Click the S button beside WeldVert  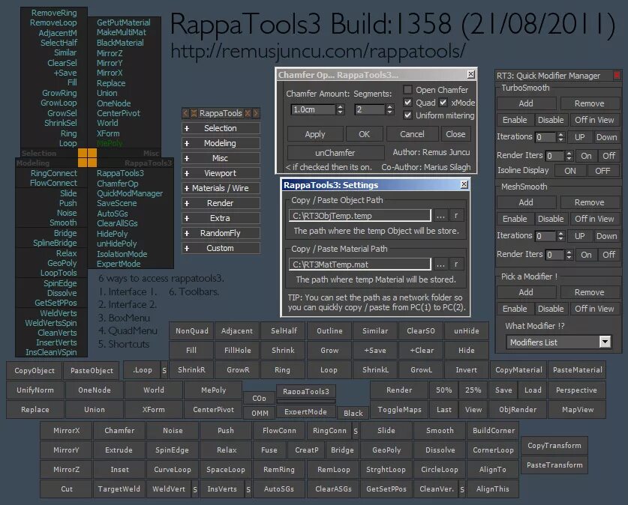click(x=195, y=489)
